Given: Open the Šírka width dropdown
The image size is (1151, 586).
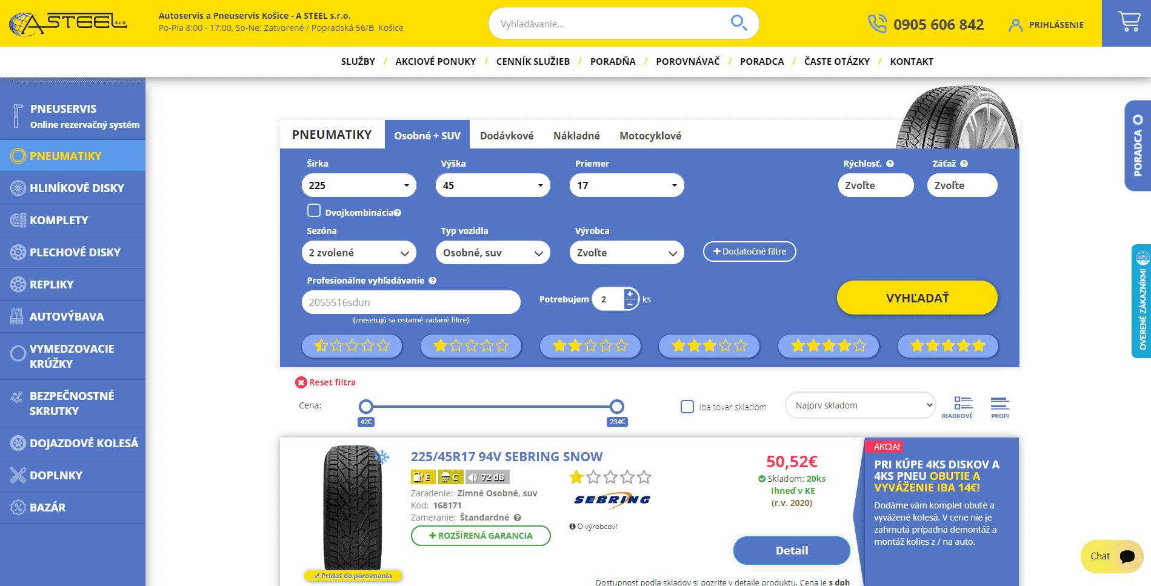Looking at the screenshot, I should 358,185.
